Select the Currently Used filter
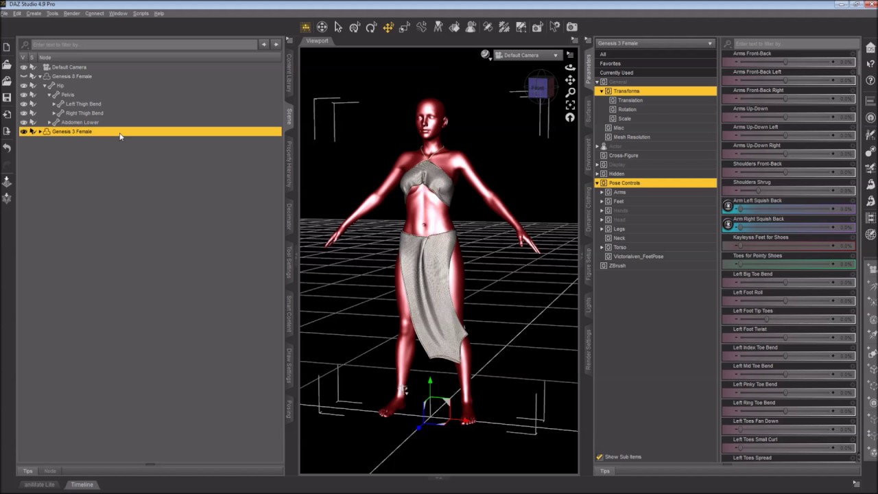Screen dimensions: 878x494 pyautogui.click(x=617, y=73)
